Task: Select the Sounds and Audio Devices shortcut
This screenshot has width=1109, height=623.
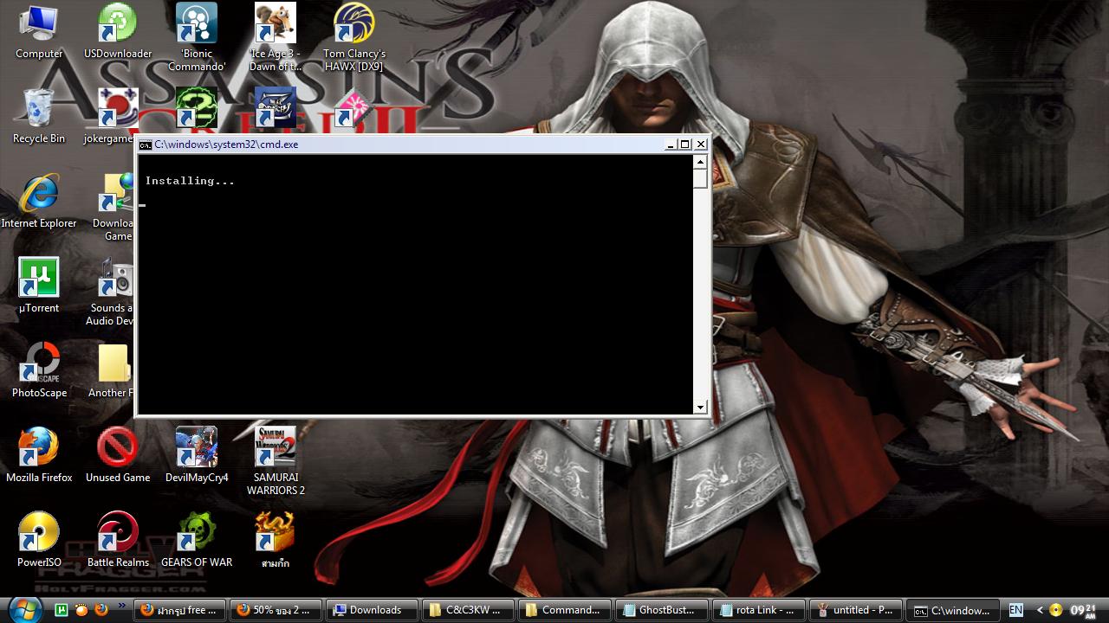Action: 111,292
